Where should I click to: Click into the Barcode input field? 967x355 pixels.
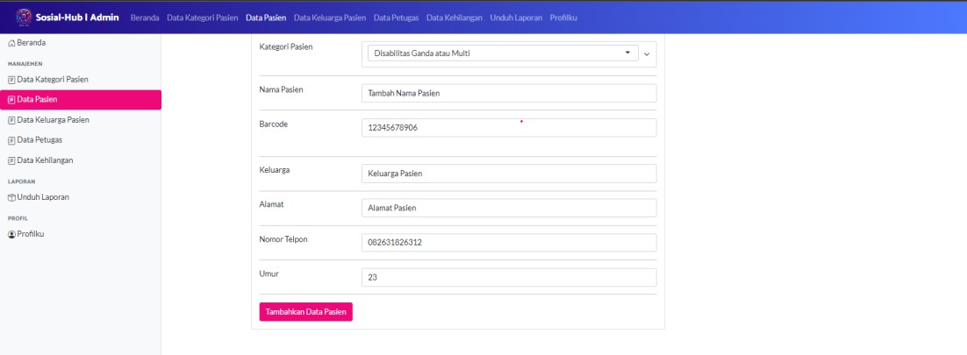click(508, 128)
